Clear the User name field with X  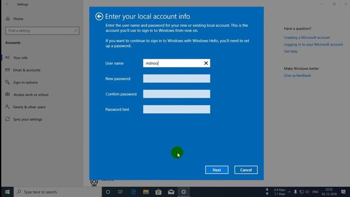(206, 63)
